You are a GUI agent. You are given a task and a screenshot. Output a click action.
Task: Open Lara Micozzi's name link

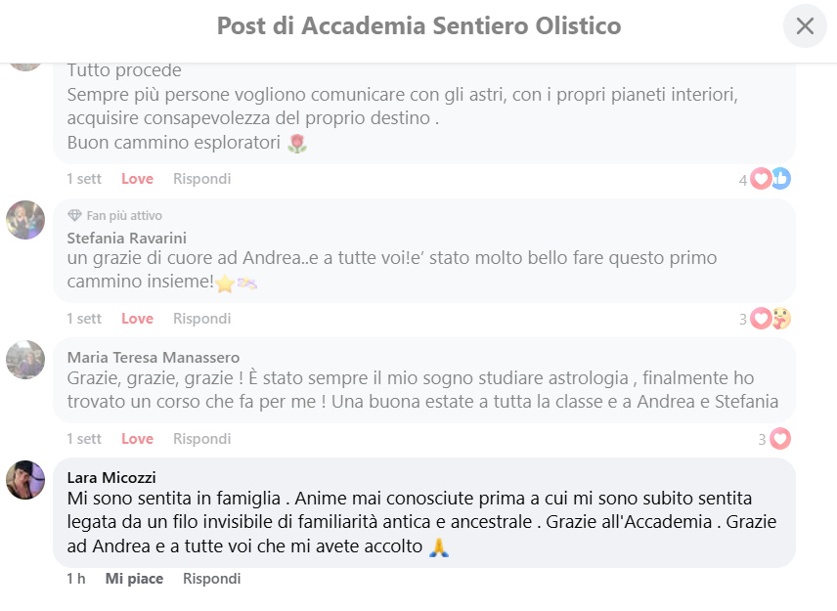111,478
